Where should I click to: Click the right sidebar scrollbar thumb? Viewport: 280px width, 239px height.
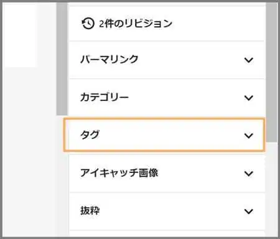[x=271, y=72]
